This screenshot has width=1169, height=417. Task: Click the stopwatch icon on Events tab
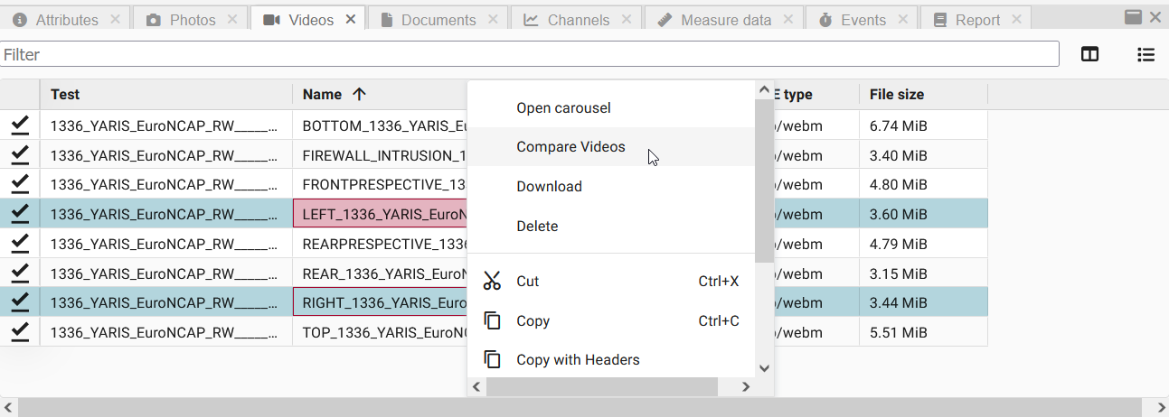tap(825, 19)
